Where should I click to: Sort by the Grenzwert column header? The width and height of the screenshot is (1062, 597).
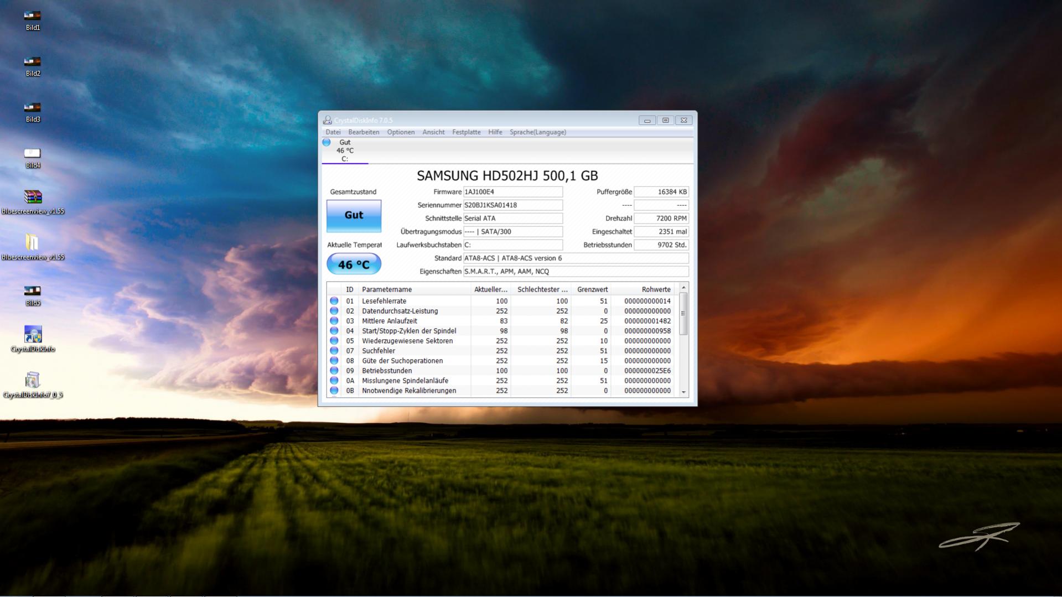pyautogui.click(x=591, y=289)
